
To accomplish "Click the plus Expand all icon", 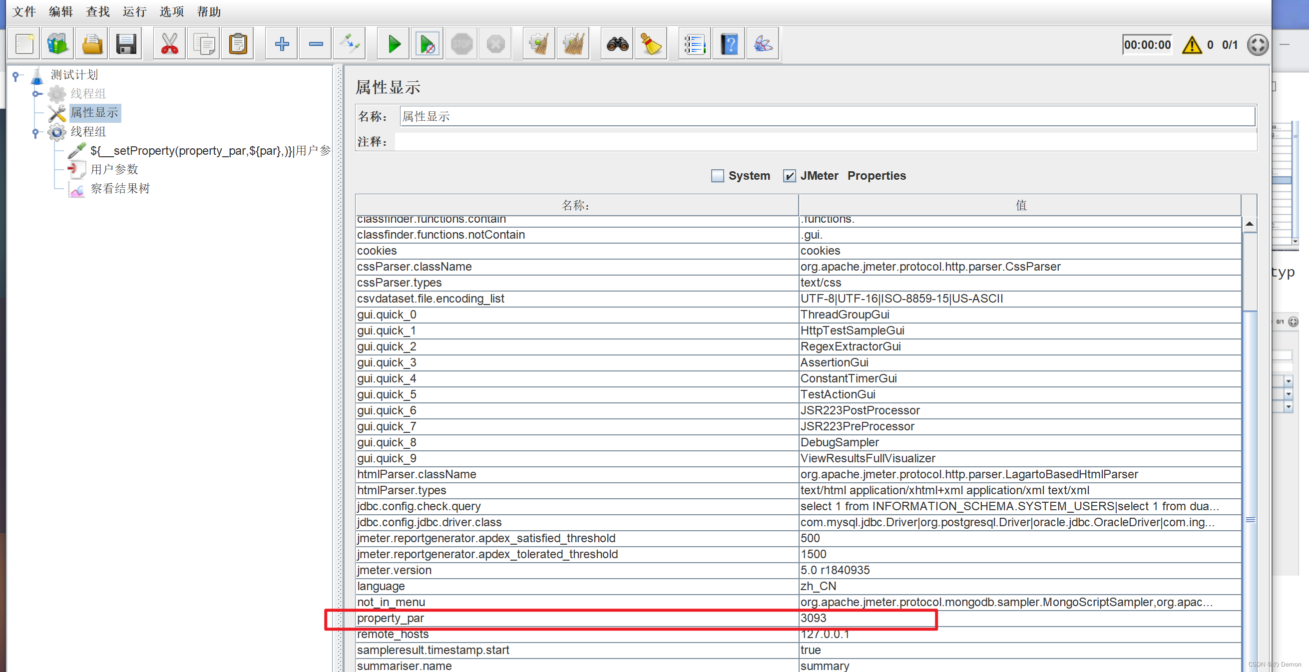I will (282, 44).
